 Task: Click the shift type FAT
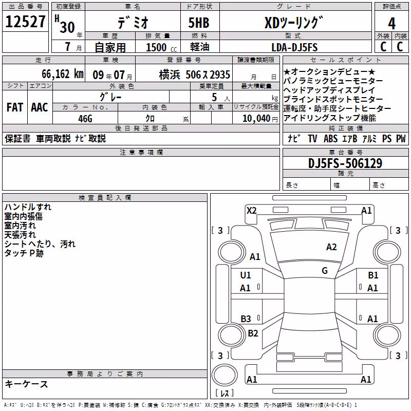coord(15,107)
